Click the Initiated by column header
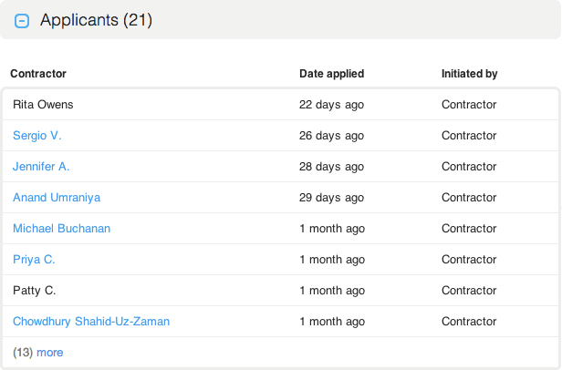This screenshot has width=562, height=370. [469, 74]
